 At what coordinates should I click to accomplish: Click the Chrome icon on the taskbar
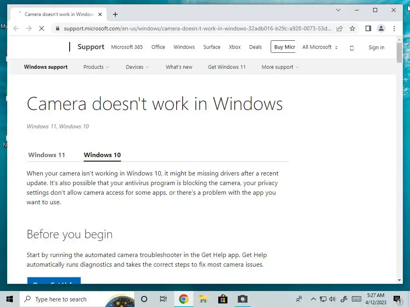183,299
